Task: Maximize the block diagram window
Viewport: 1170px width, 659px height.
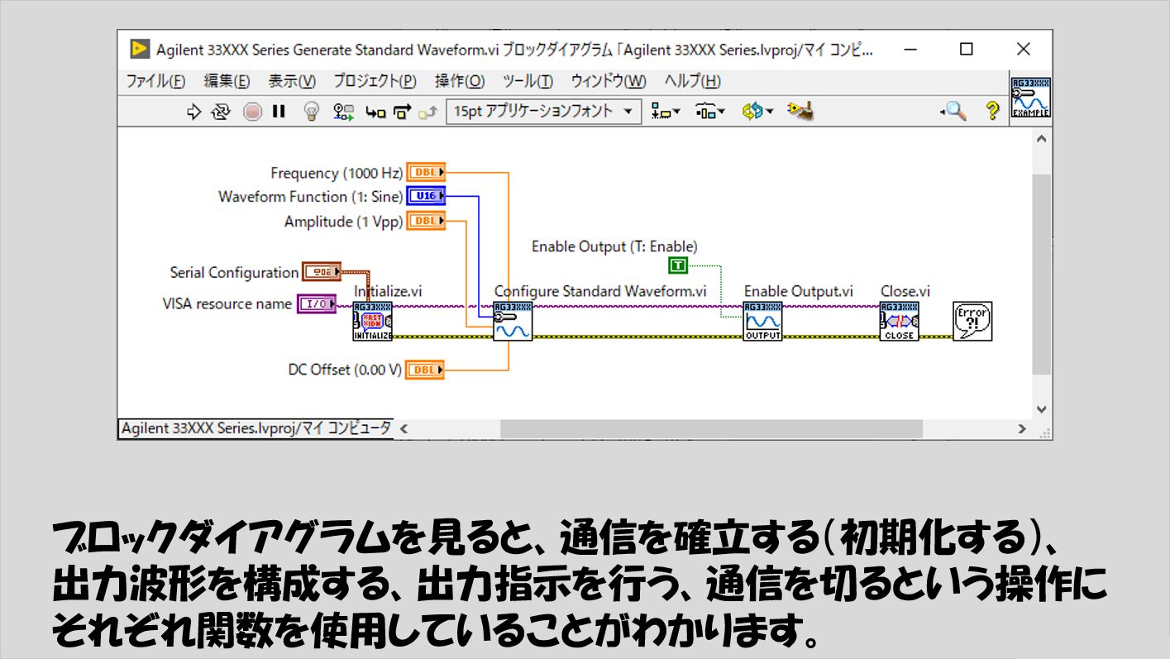Action: (966, 50)
